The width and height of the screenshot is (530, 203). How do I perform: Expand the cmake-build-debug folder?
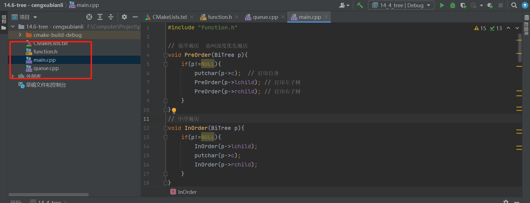tap(20, 35)
